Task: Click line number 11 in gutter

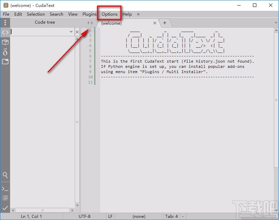Action: coord(90,82)
